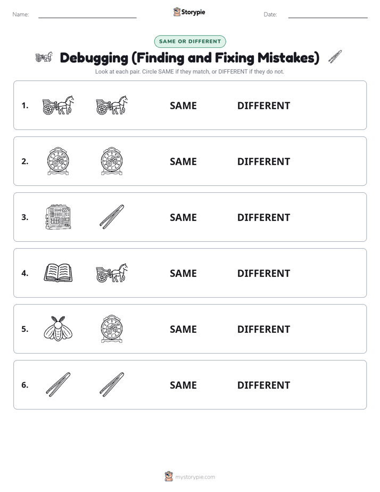
Task: Click the SAME OR DIFFERENT green badge
Action: pos(190,42)
